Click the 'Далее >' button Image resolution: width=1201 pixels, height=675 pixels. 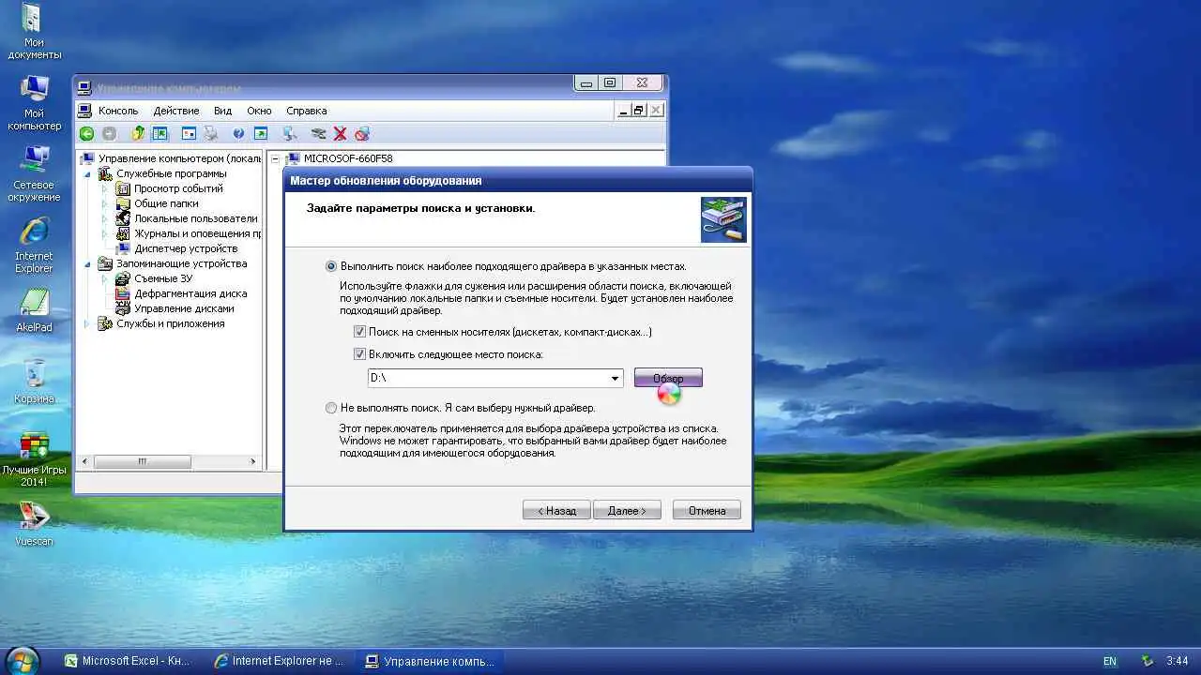[627, 511]
